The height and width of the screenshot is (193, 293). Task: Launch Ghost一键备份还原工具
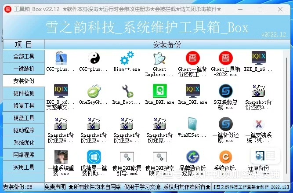pyautogui.click(x=193, y=58)
